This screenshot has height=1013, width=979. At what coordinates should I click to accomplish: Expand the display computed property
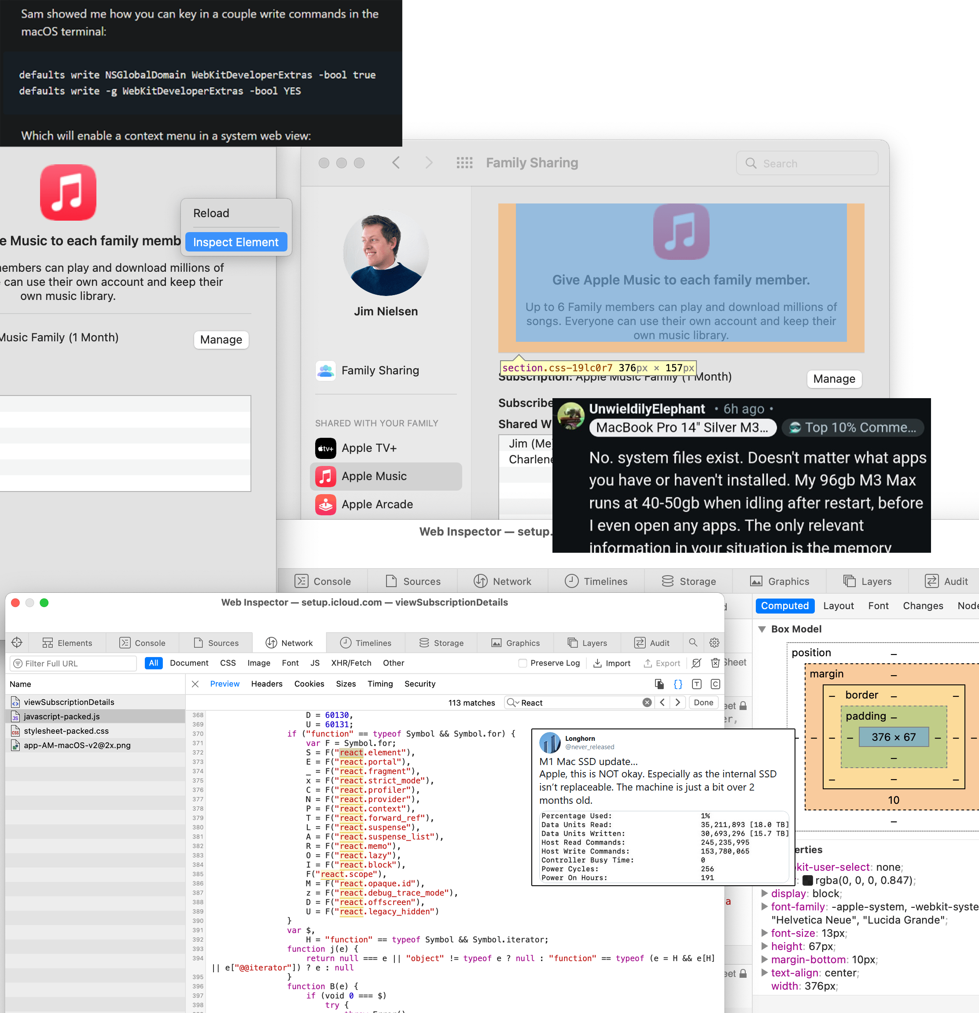click(765, 893)
